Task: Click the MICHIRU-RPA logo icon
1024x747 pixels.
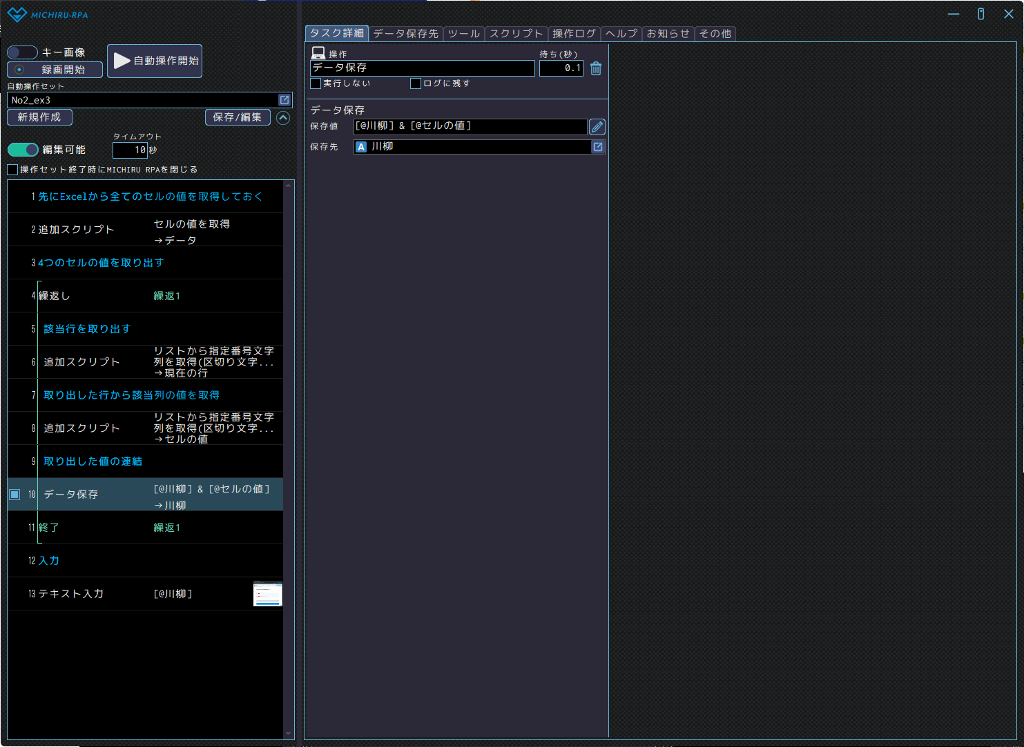Action: tap(17, 14)
